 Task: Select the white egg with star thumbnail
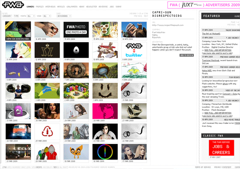tap(76, 50)
